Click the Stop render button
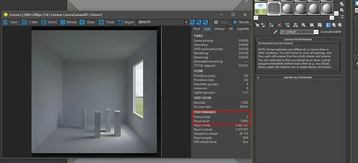The height and width of the screenshot is (163, 358). [x=222, y=22]
